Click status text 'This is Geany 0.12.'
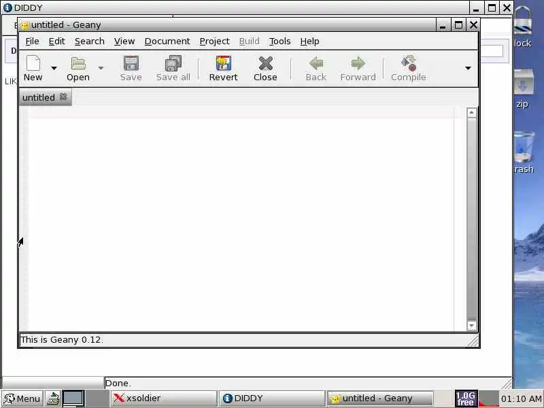This screenshot has width=544, height=408. (x=61, y=339)
